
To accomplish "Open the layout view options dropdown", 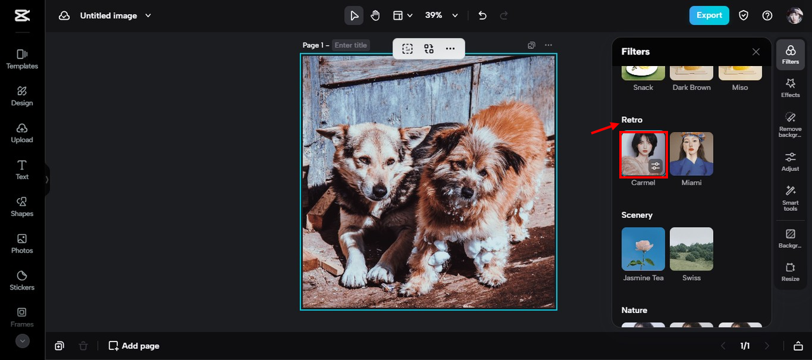I will [x=402, y=15].
